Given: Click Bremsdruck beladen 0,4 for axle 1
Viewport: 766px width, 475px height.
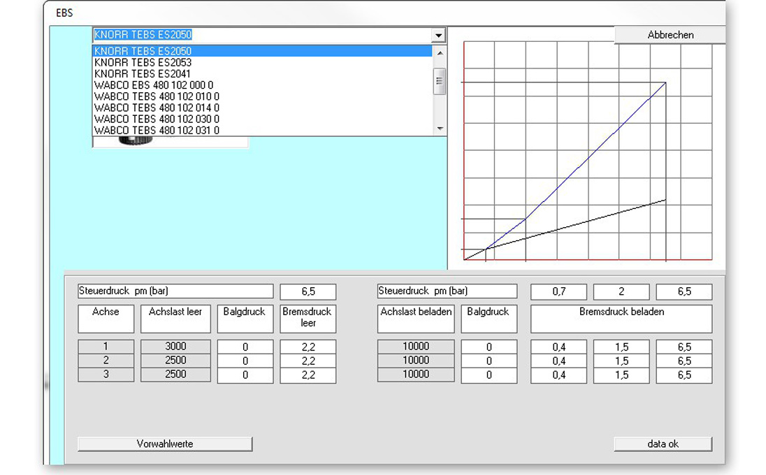Looking at the screenshot, I should coord(559,347).
